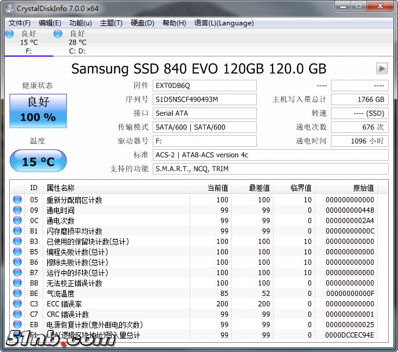The image size is (398, 352).
Task: Open the 语言(L)(Language) menu
Action: coord(224,23)
